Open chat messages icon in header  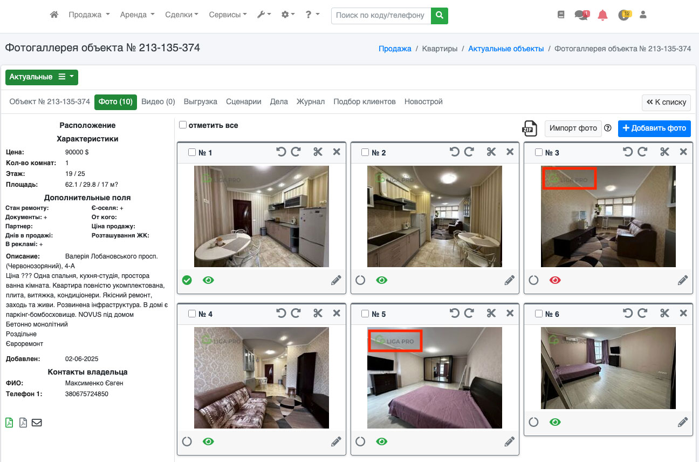click(x=581, y=15)
